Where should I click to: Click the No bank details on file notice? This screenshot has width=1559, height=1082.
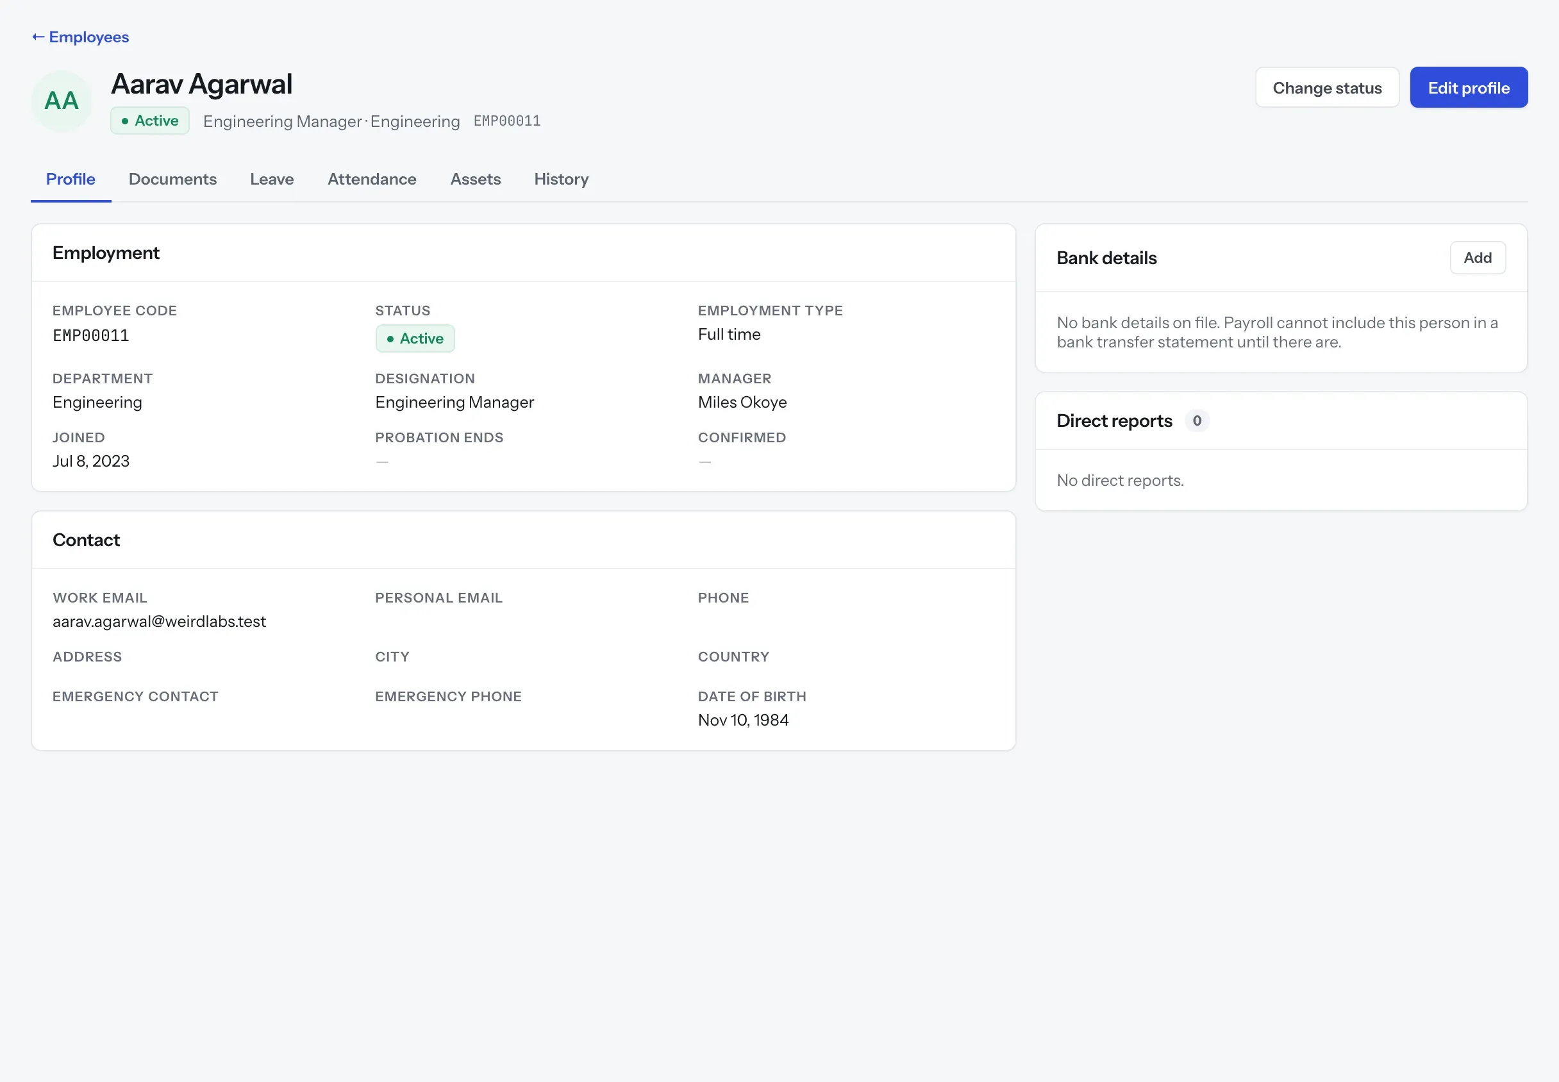coord(1277,332)
